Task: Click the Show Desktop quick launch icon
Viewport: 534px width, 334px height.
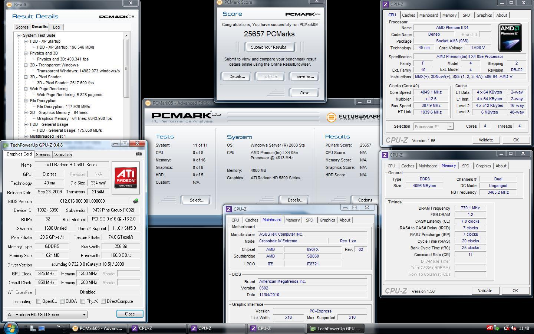Action: [x=42, y=328]
